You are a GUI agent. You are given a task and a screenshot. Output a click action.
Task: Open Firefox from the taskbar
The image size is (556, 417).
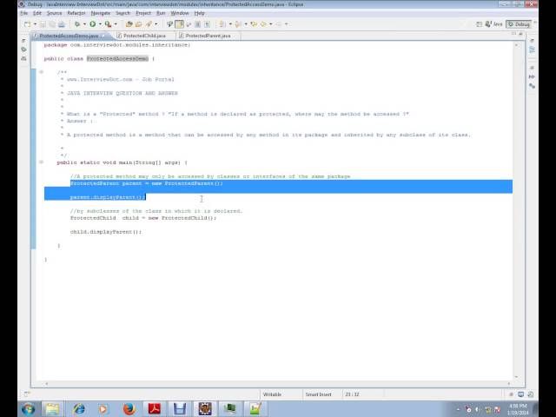pos(129,409)
